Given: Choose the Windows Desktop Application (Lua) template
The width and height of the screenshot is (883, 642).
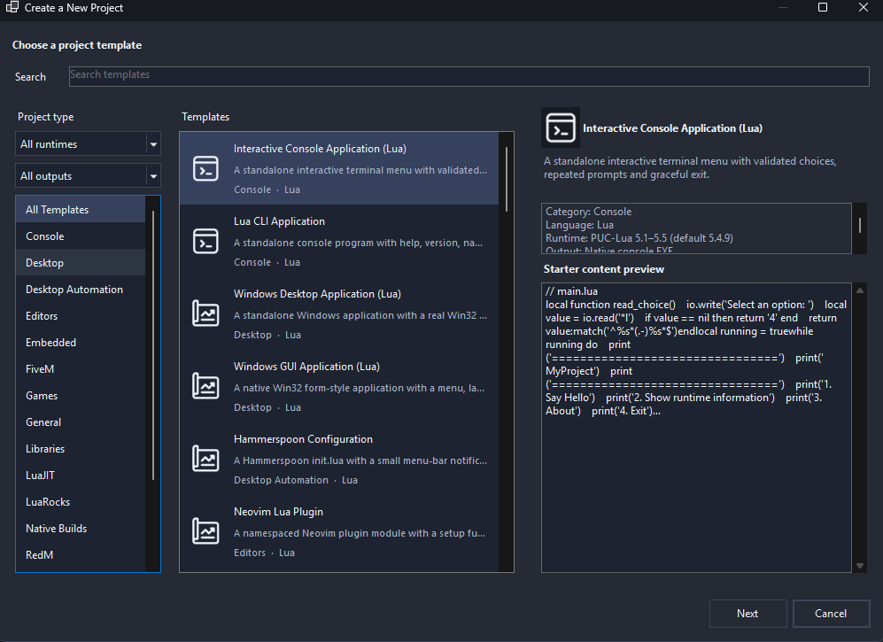Looking at the screenshot, I should [x=339, y=313].
